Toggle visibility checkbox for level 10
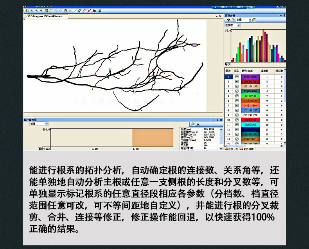The image size is (309, 249). coord(237,120)
